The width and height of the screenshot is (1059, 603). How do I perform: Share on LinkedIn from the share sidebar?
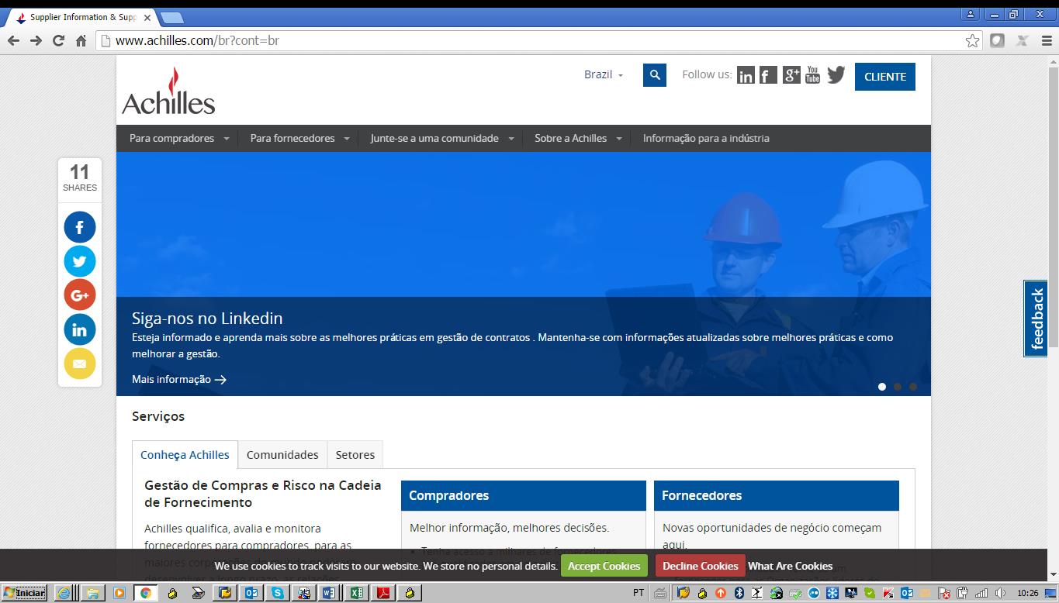[x=80, y=329]
